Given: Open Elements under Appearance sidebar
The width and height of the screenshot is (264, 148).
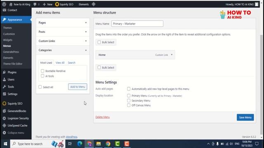Looking at the screenshot, I should pos(8,58).
